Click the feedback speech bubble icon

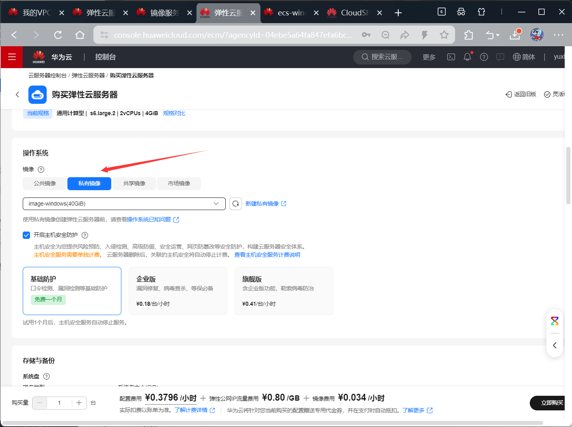coord(500,57)
